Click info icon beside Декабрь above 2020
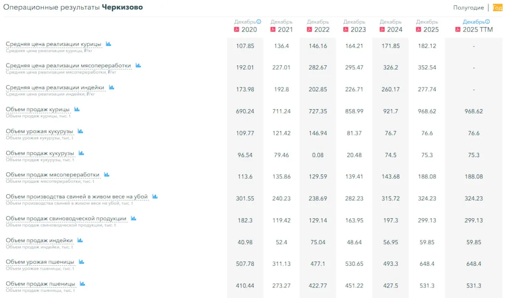The height and width of the screenshot is (298, 505). point(259,22)
